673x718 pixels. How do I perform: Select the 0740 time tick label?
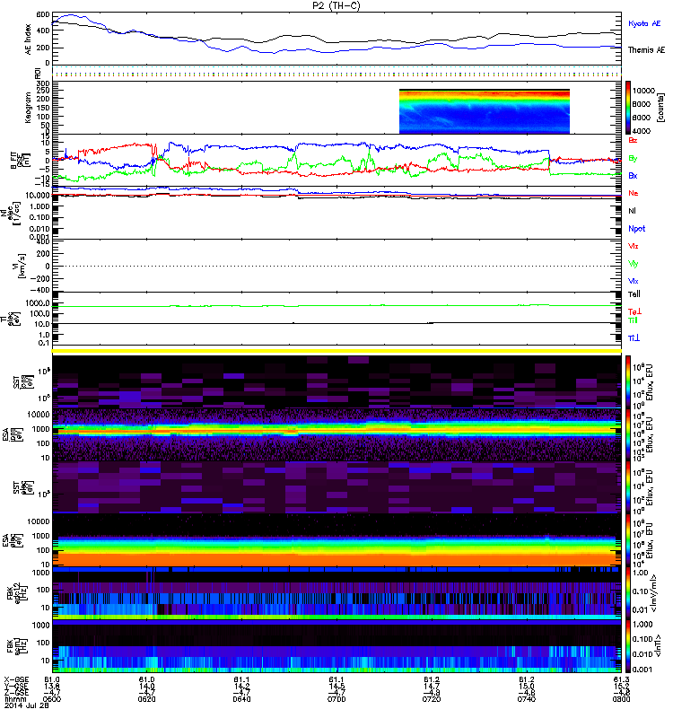[x=527, y=699]
